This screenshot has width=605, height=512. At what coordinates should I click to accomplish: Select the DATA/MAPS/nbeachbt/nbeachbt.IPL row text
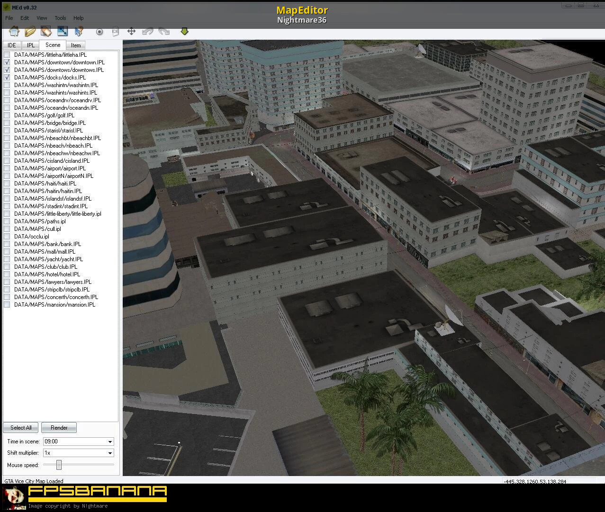point(57,138)
